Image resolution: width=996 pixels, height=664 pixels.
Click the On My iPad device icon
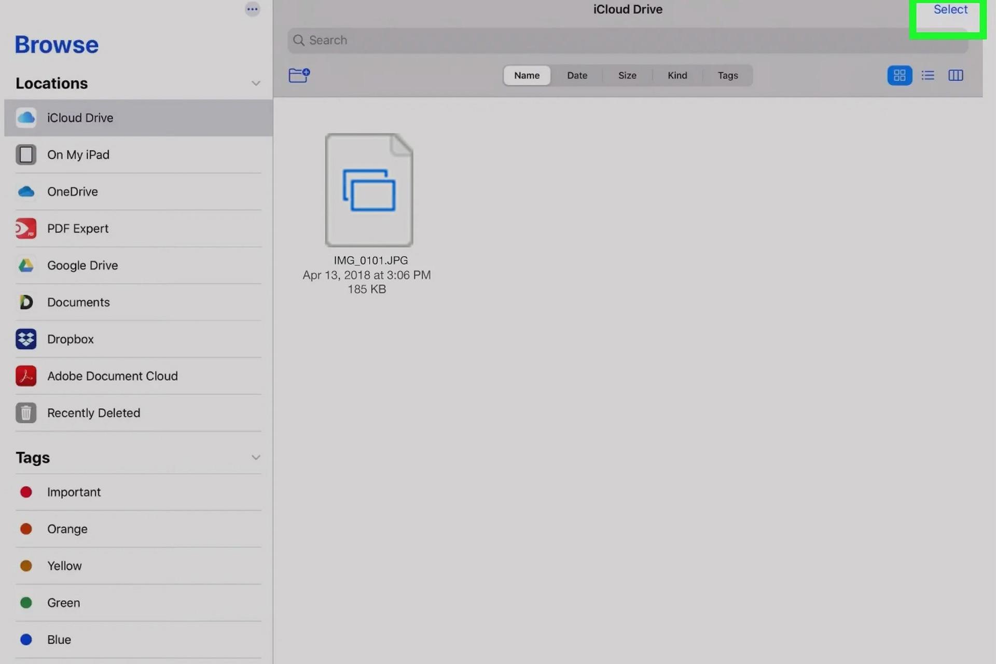coord(26,155)
